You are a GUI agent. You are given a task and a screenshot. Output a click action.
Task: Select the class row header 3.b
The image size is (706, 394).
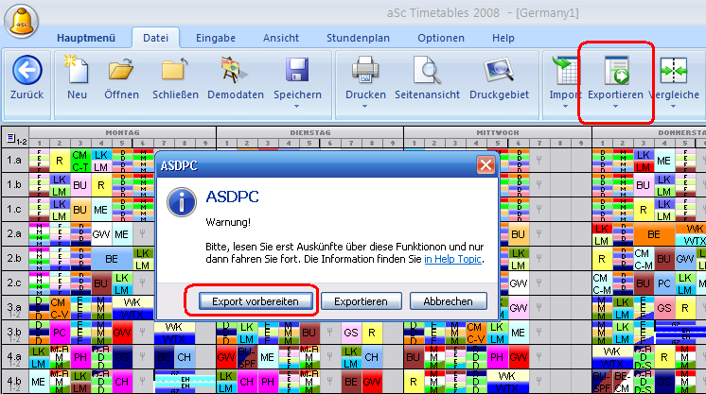[14, 333]
